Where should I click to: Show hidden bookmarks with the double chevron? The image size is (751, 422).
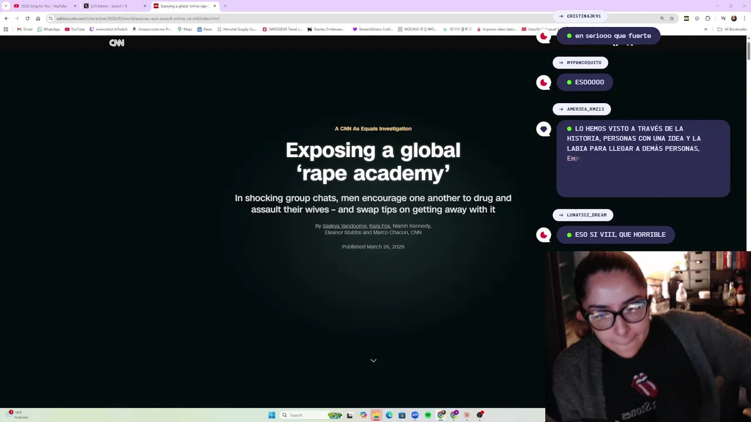coord(706,29)
